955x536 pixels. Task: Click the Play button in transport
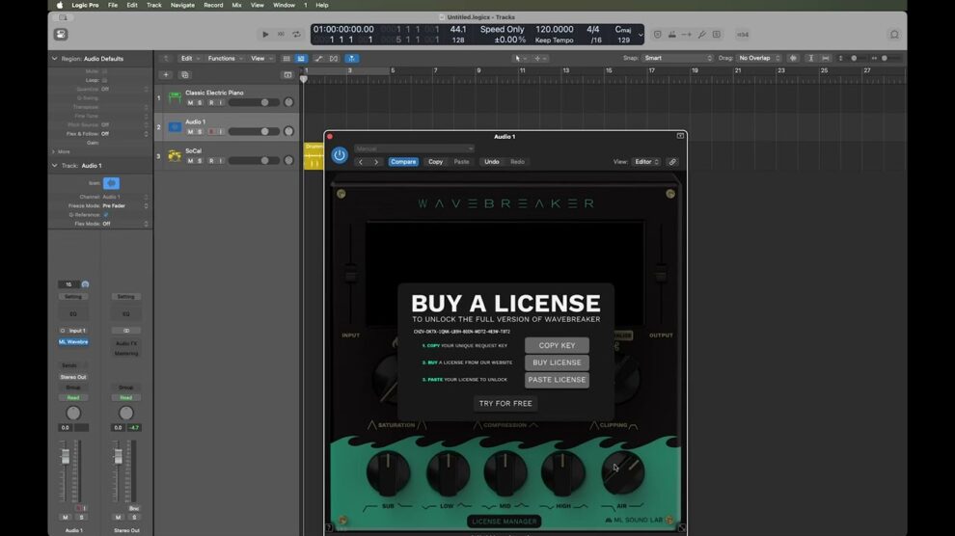pos(266,35)
